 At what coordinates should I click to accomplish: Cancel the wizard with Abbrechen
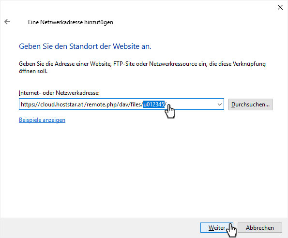pos(260,228)
